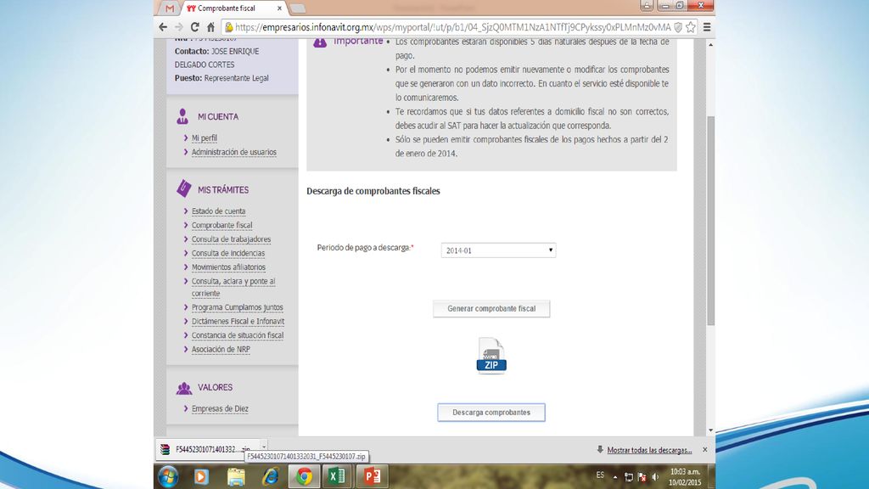The image size is (869, 489).
Task: Click the WinRAR icon of downloaded file
Action: [165, 450]
